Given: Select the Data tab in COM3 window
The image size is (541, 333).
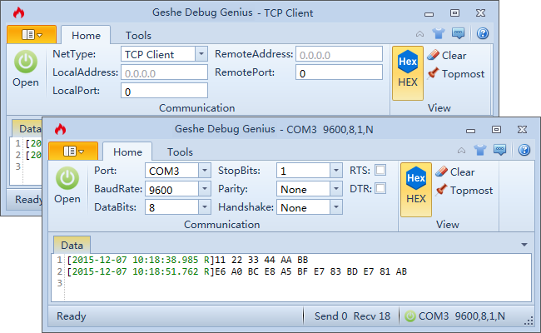Looking at the screenshot, I should 72,245.
